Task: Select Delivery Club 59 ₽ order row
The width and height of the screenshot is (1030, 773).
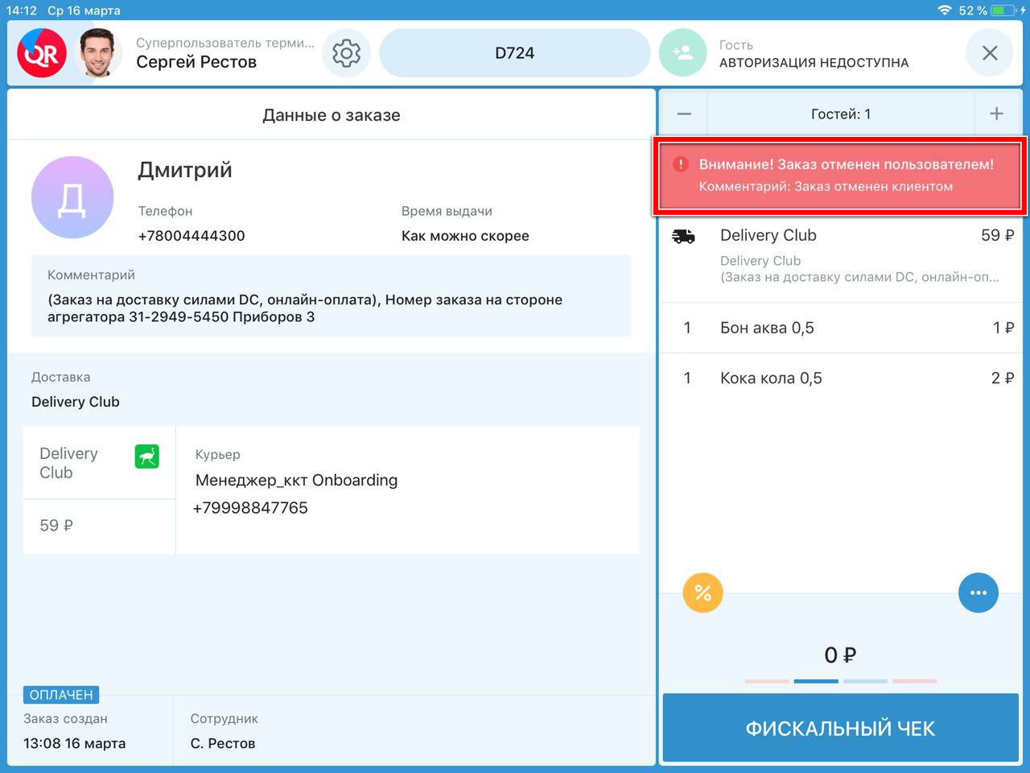Action: click(x=841, y=256)
